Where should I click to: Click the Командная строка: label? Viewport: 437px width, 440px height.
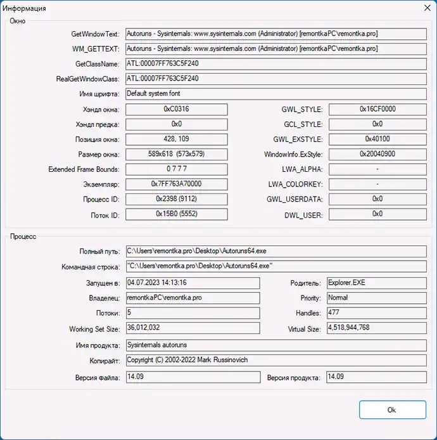91,267
